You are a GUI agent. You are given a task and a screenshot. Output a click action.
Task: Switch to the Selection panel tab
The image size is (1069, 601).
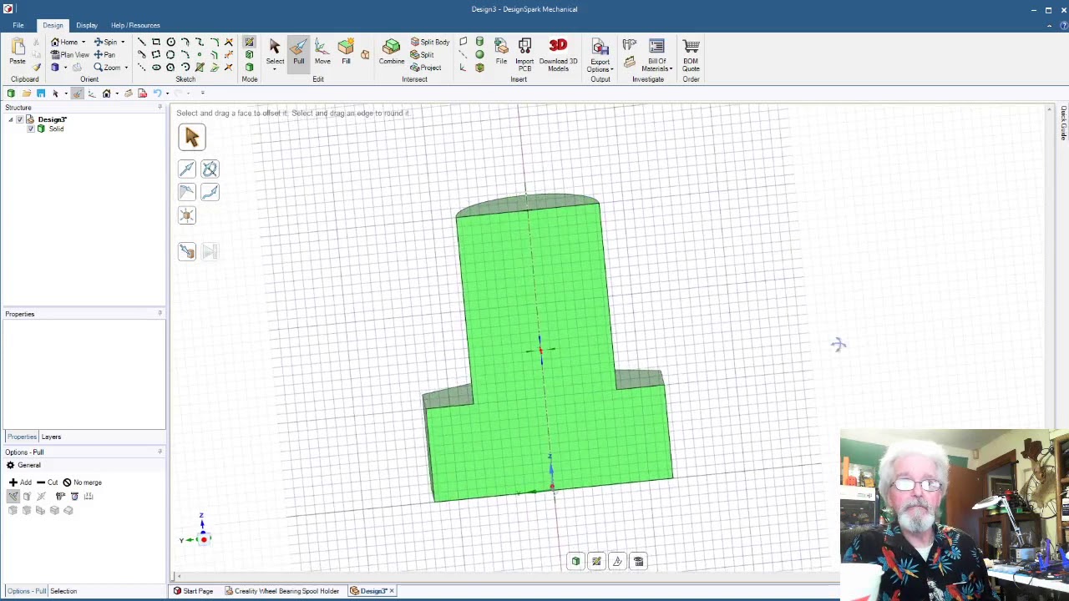(63, 591)
